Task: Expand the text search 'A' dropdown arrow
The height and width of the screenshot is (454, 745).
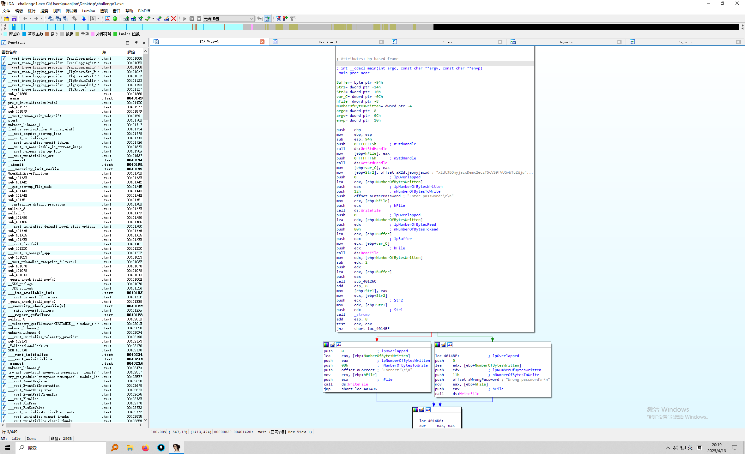Action: 99,19
